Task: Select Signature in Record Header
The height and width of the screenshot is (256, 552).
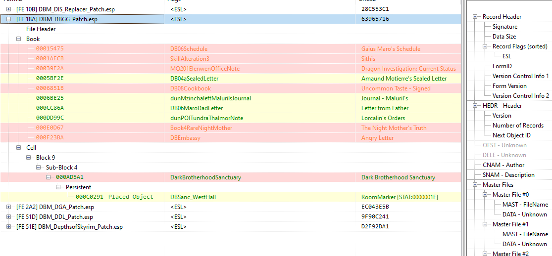Action: [505, 26]
